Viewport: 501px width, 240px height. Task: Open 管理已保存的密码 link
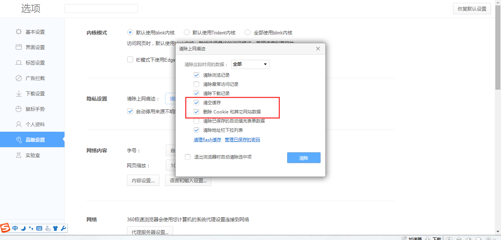(x=242, y=139)
